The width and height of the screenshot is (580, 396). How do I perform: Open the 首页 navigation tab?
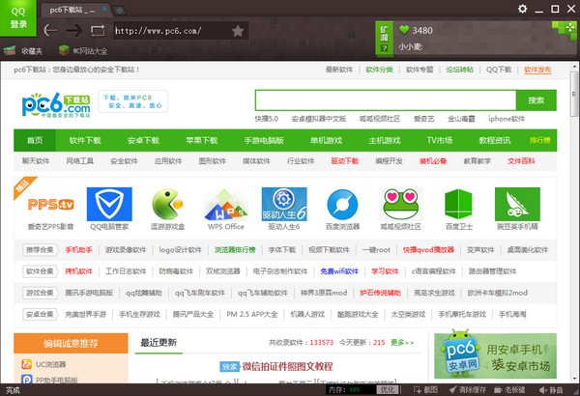point(35,140)
